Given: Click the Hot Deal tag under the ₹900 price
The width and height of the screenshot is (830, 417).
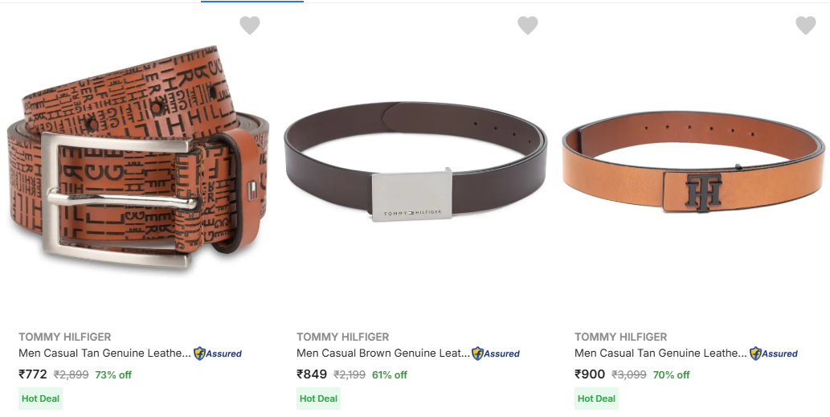Looking at the screenshot, I should point(596,399).
